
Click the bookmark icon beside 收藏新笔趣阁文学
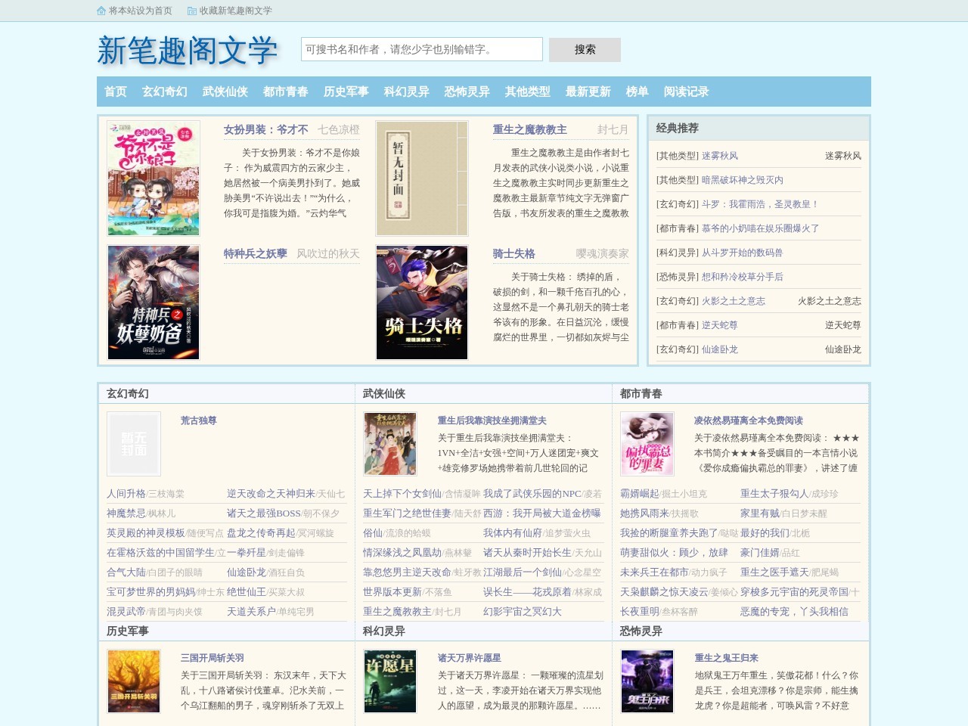tap(192, 11)
